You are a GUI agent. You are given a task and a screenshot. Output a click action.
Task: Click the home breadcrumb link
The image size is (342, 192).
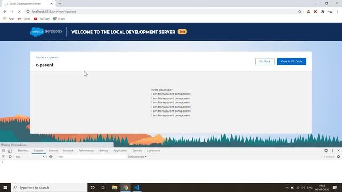pyautogui.click(x=40, y=57)
